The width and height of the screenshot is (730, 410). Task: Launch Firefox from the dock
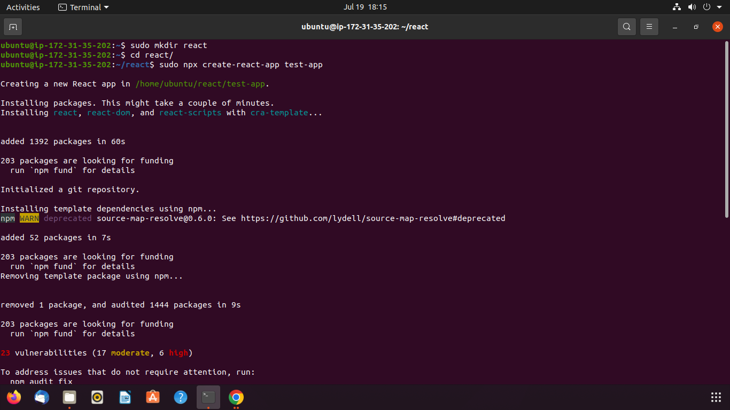(14, 397)
